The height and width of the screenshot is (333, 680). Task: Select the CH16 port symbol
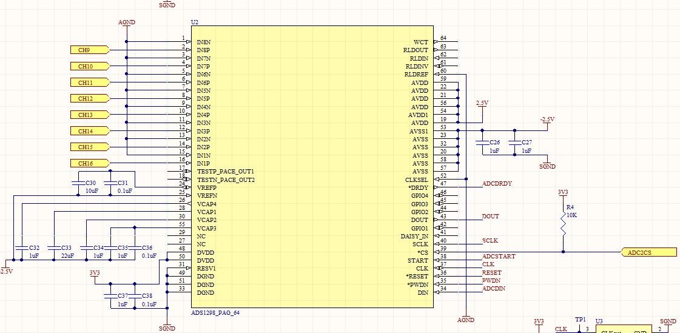(90, 163)
